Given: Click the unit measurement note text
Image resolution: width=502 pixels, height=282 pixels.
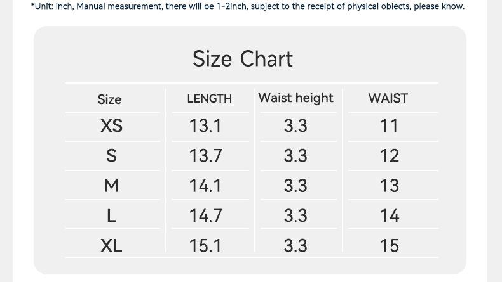Looking at the screenshot, I should tap(248, 6).
